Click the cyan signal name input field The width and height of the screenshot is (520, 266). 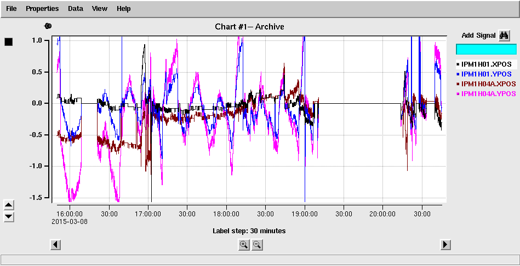486,49
